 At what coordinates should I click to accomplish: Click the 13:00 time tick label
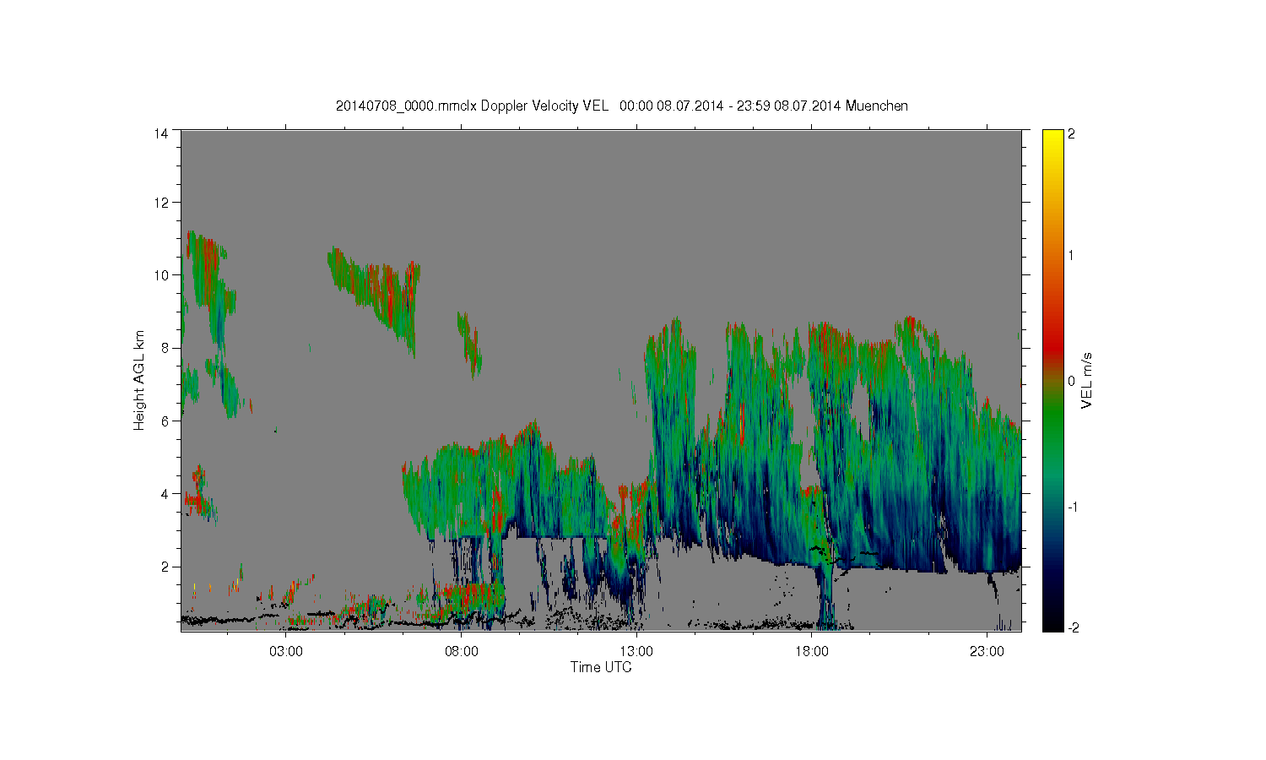click(636, 651)
